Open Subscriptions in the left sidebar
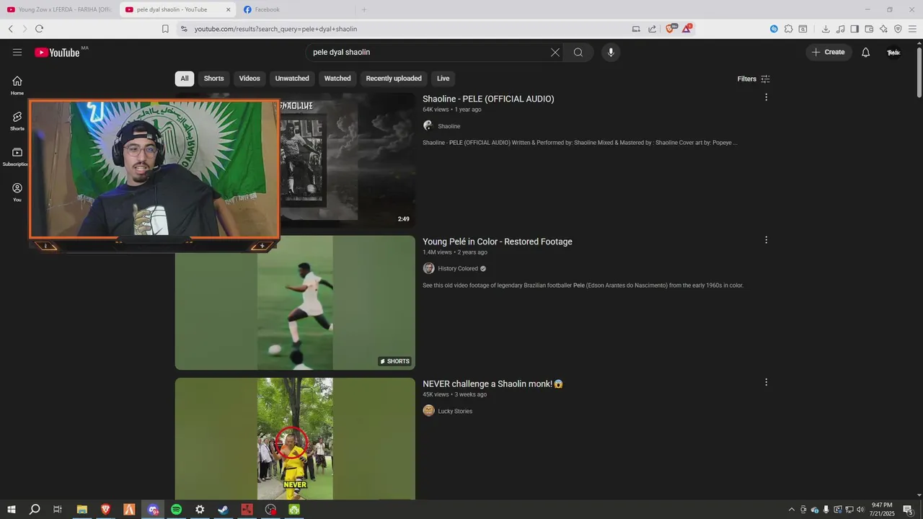This screenshot has width=923, height=519. coord(17,156)
